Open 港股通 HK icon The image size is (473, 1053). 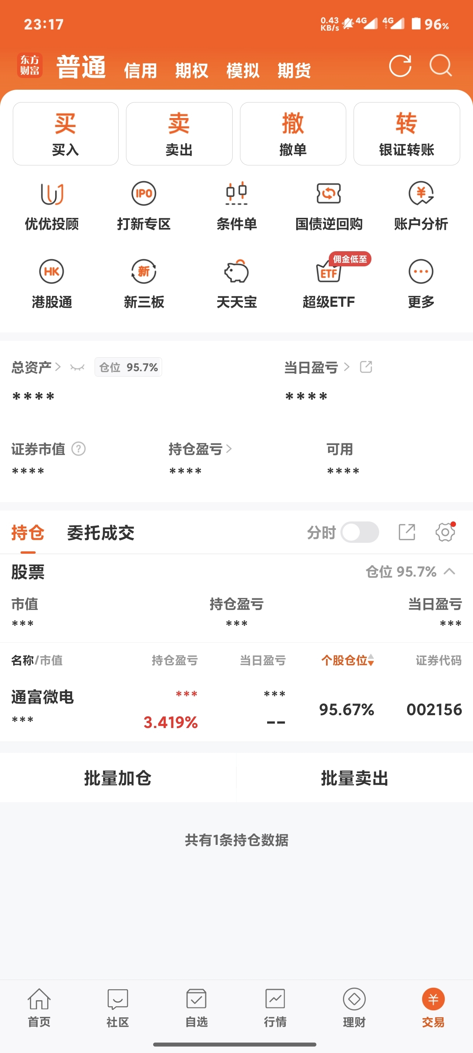[52, 271]
